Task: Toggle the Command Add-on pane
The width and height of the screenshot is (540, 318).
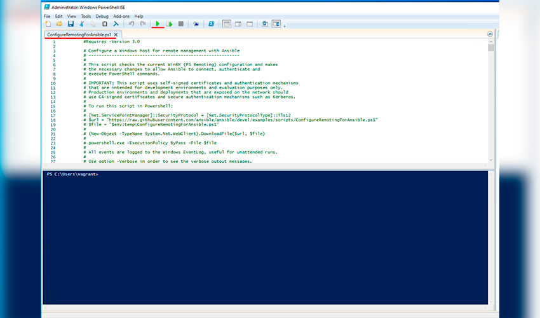Action: pyautogui.click(x=276, y=24)
